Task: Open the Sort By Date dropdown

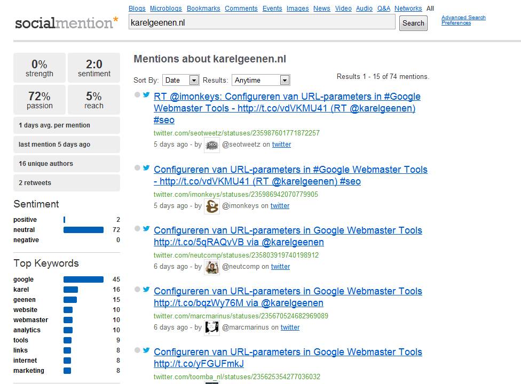Action: [180, 80]
